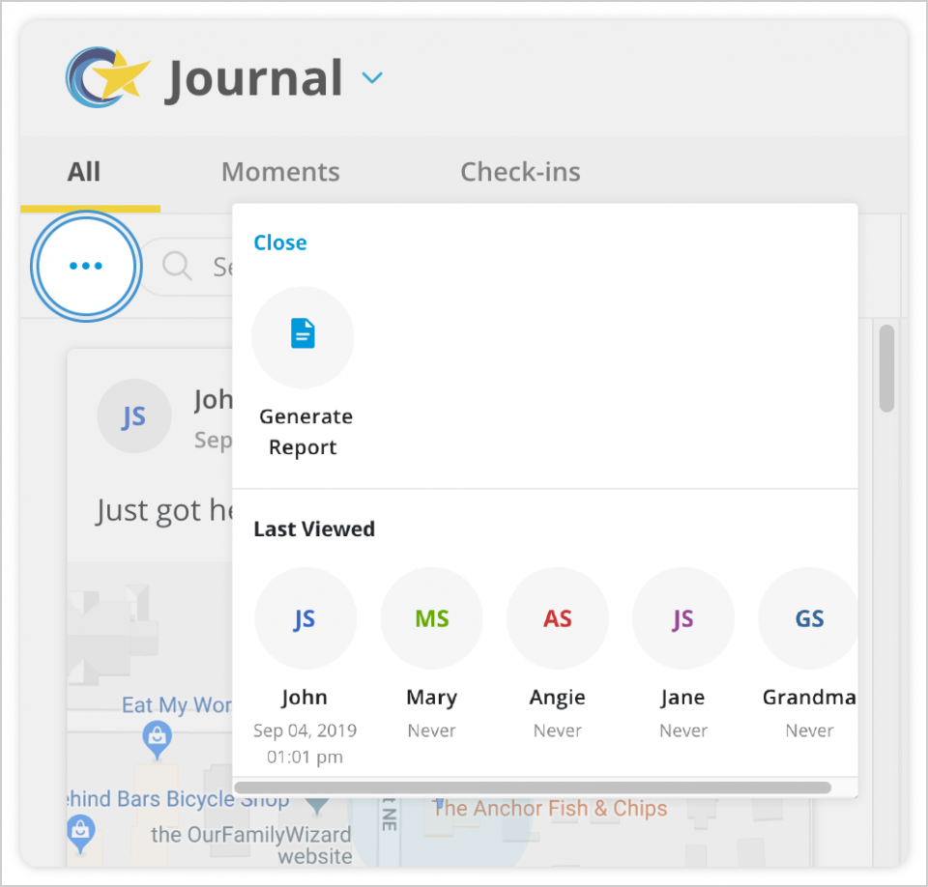The width and height of the screenshot is (928, 887).
Task: Switch to the Moments tab
Action: tap(280, 171)
